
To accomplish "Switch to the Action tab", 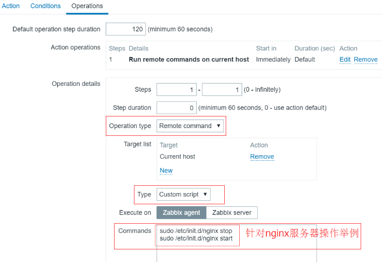I will tap(11, 6).
